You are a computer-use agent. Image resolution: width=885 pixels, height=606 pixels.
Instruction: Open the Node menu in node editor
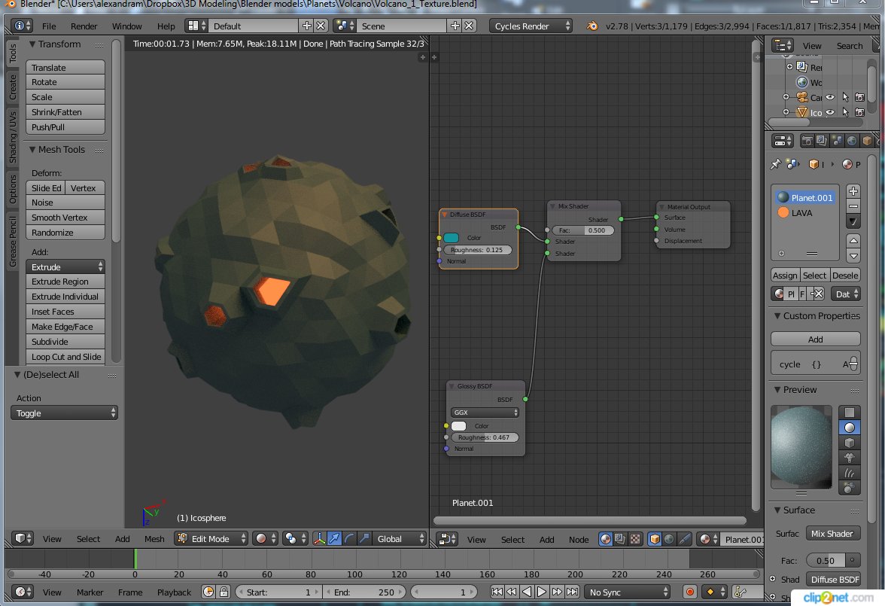(579, 539)
